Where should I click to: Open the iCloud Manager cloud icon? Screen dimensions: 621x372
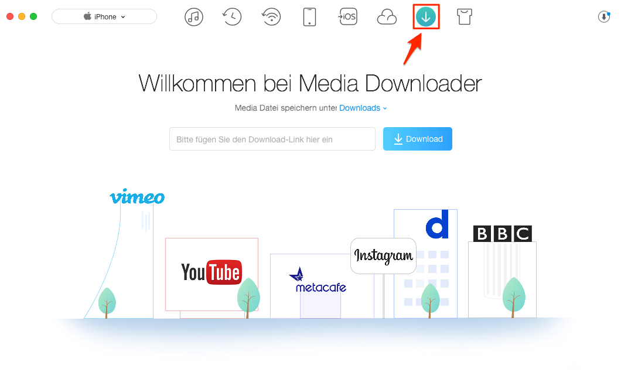[x=387, y=18]
